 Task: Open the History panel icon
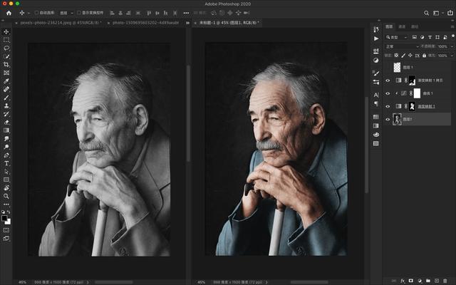pyautogui.click(x=376, y=29)
